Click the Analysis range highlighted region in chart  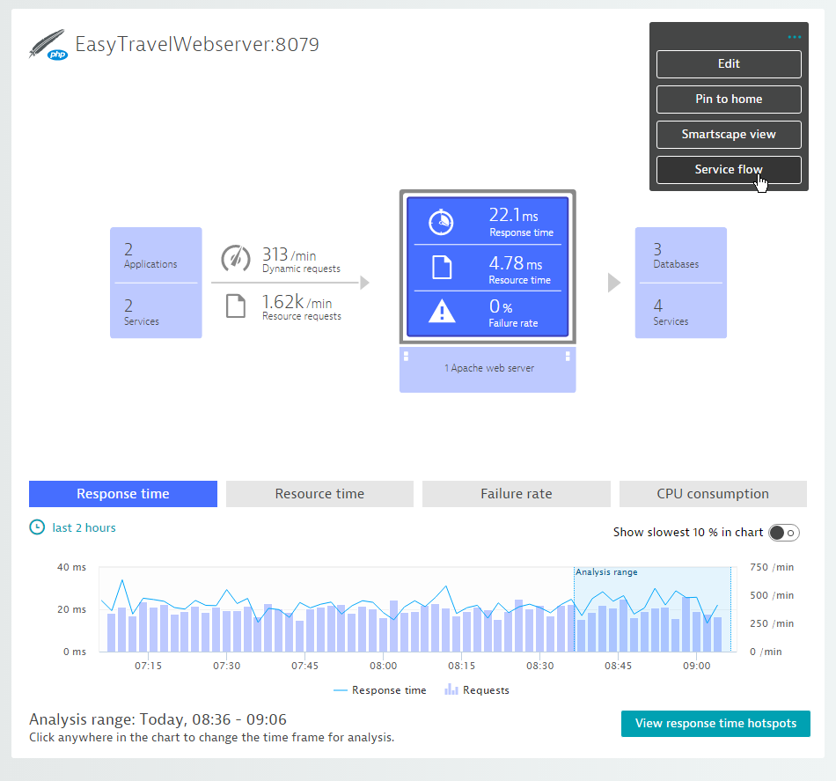(653, 608)
